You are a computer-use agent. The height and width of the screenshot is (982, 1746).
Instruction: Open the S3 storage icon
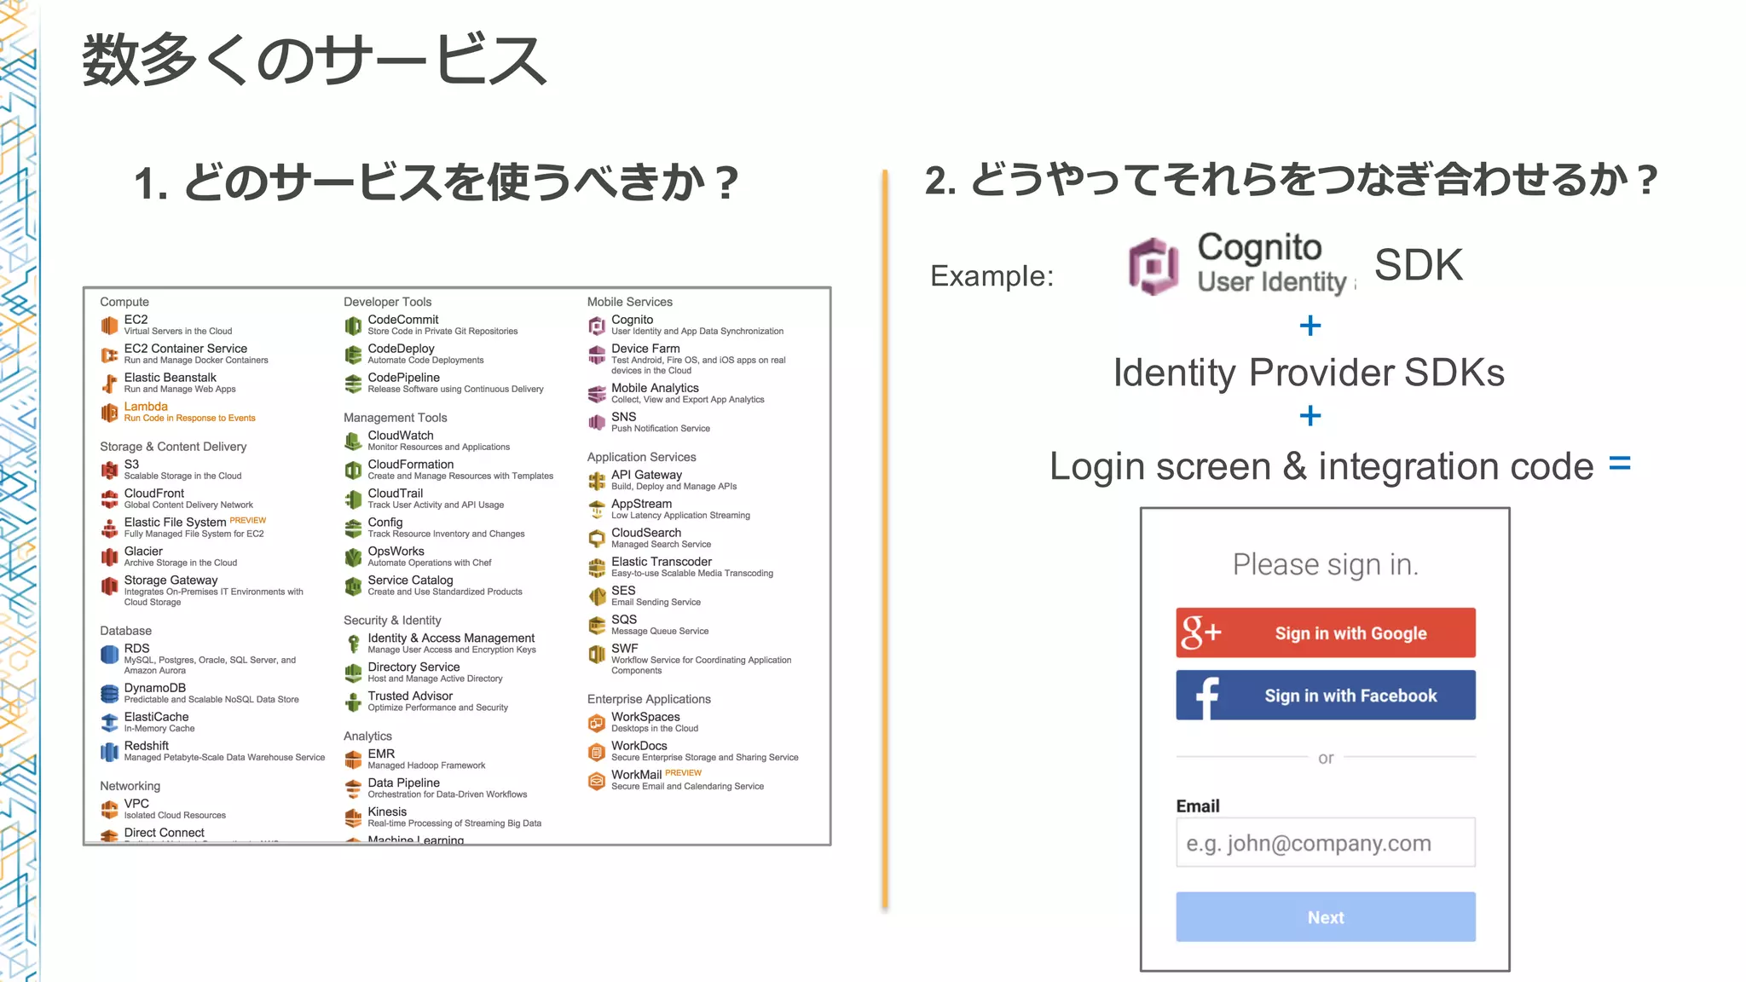point(110,471)
